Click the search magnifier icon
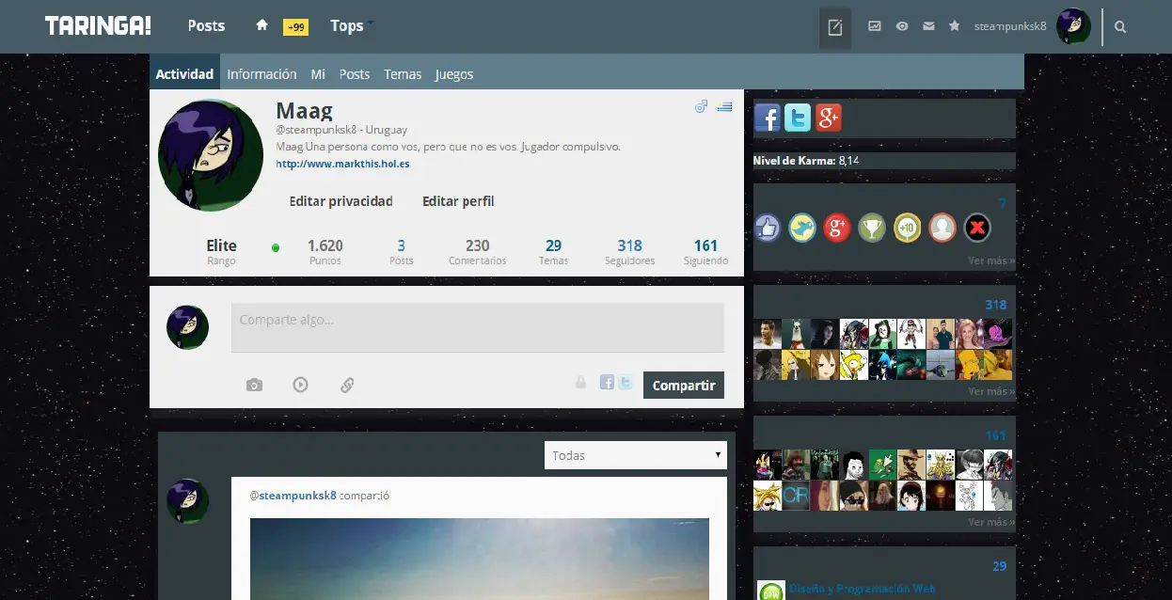The image size is (1172, 600). click(1120, 27)
